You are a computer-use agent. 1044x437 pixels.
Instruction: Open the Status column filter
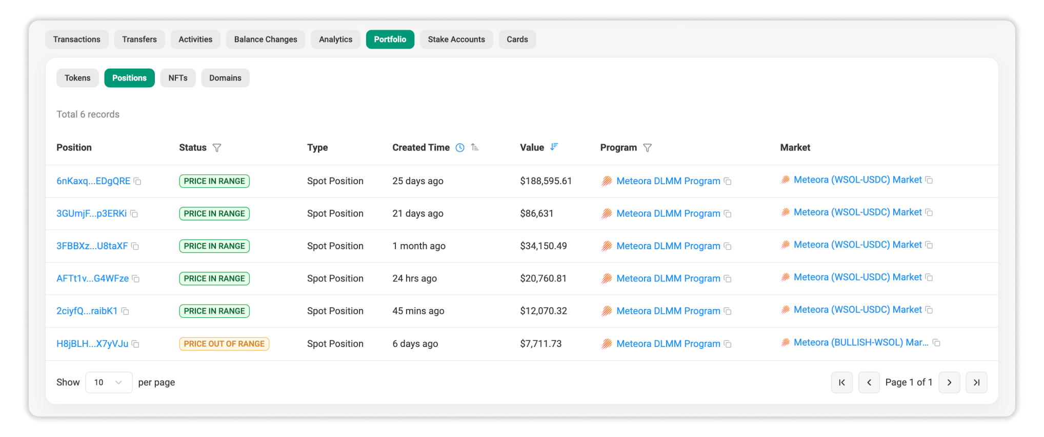click(217, 148)
